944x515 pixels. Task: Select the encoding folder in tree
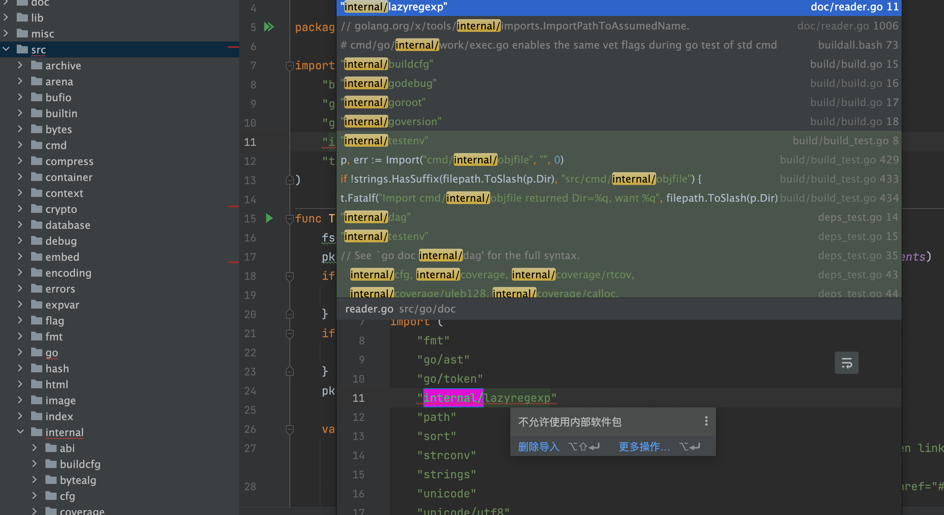click(x=68, y=273)
